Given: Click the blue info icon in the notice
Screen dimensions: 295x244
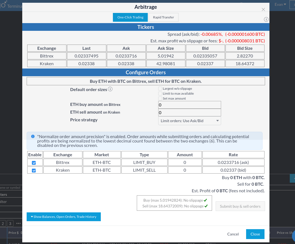Looking at the screenshot, I should click(x=33, y=136).
